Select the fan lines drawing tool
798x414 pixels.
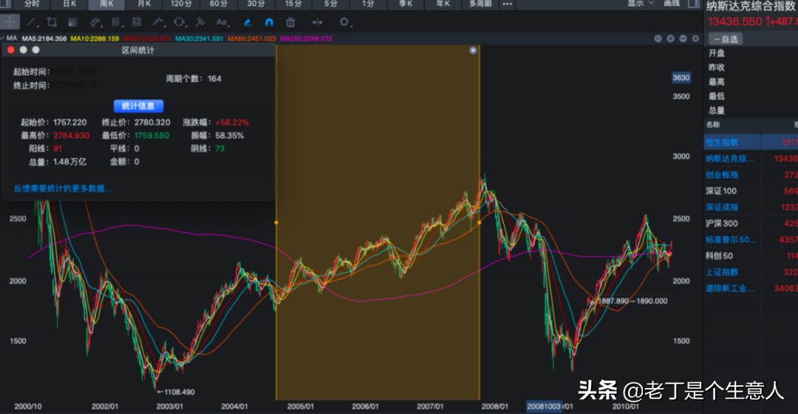[72, 22]
